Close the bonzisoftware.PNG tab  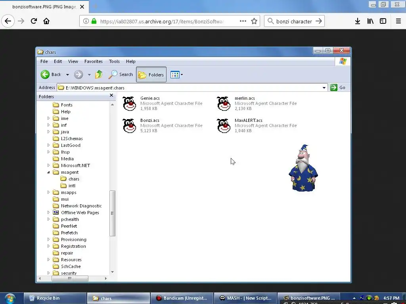82,7
